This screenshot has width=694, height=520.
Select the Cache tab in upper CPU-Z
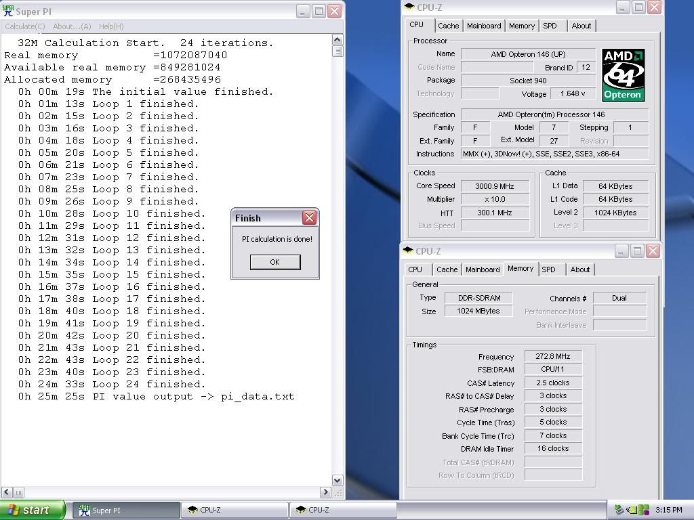click(x=448, y=26)
